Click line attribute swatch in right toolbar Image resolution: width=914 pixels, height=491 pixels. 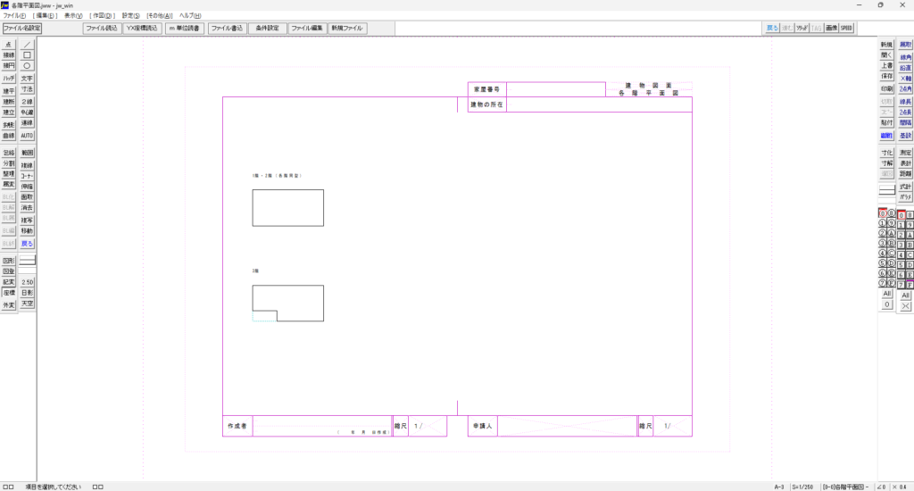point(886,190)
